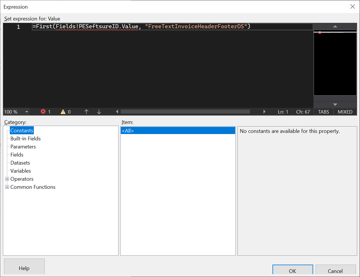Click the 'No constants are available' description text
360x277 pixels.
(x=290, y=131)
